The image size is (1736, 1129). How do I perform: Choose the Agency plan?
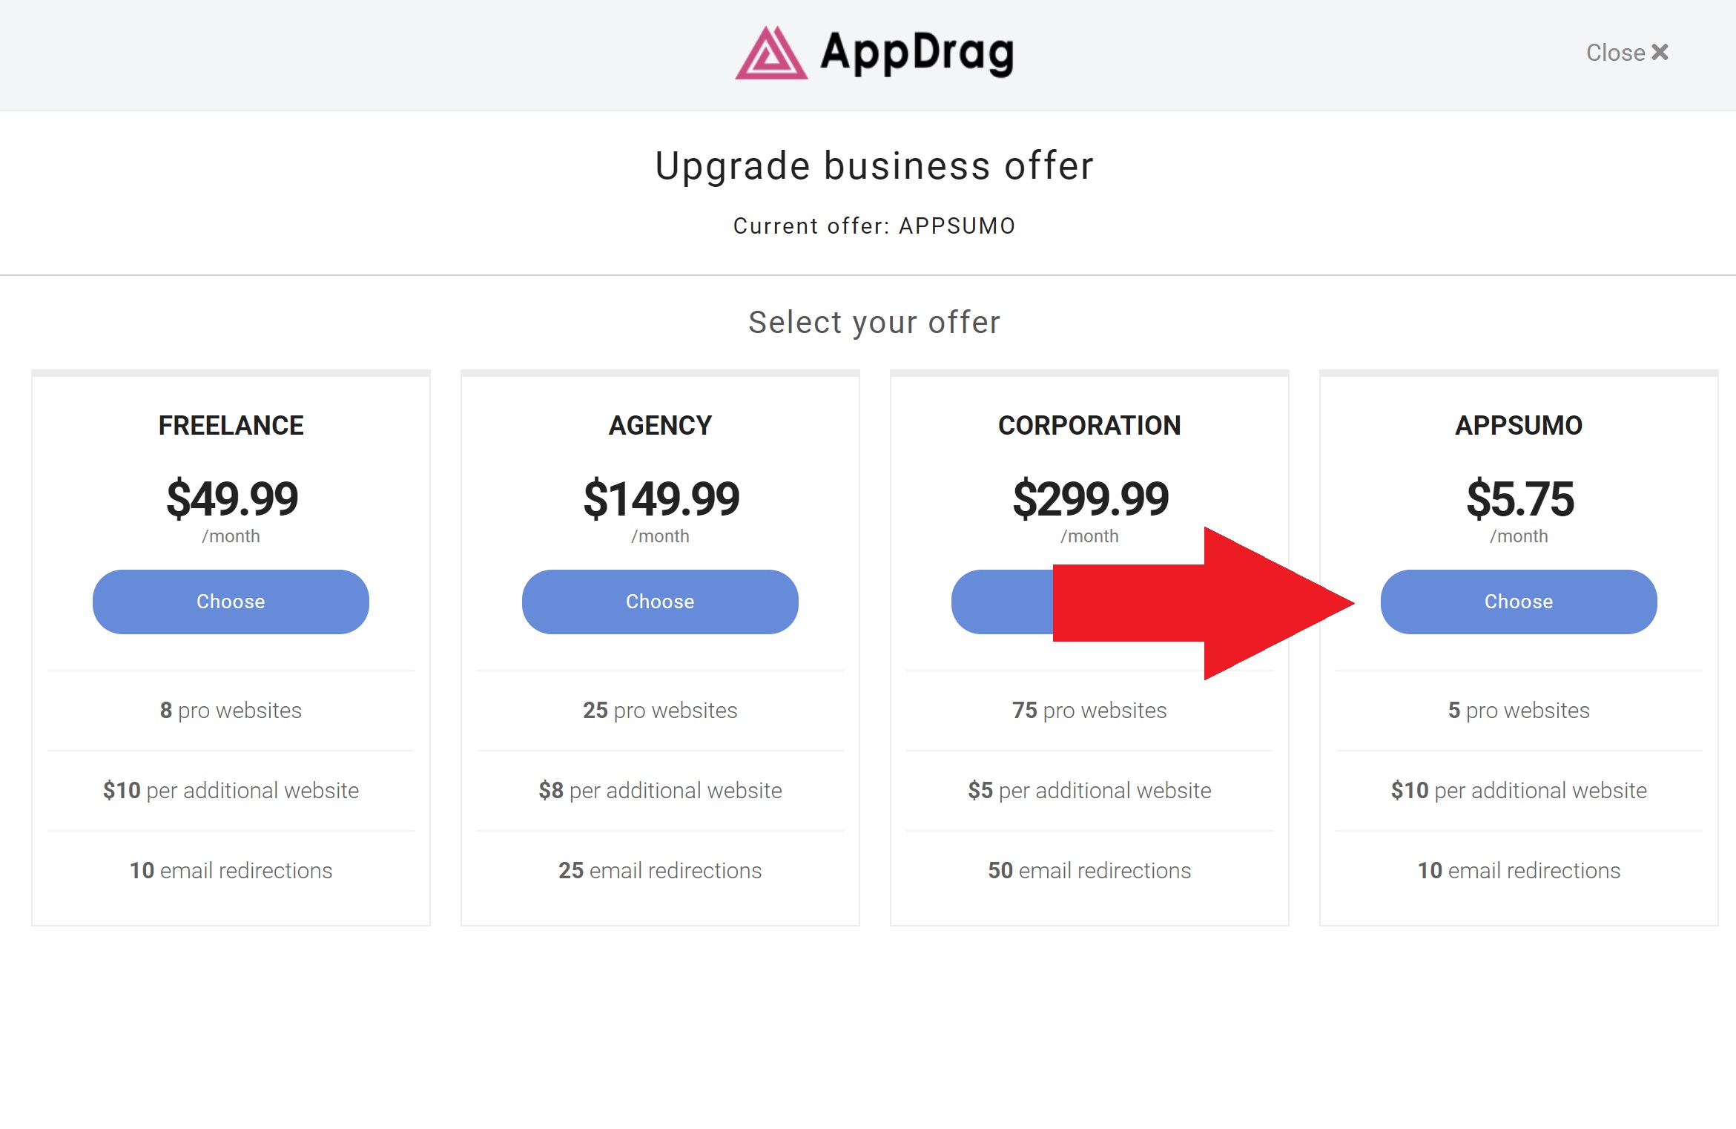point(660,602)
